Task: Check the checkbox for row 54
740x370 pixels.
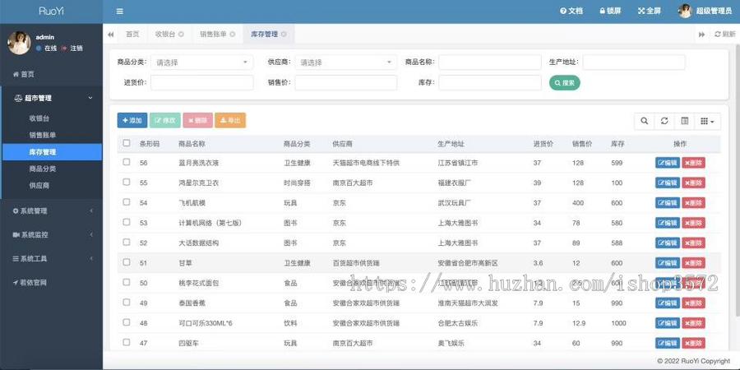Action: tap(126, 202)
